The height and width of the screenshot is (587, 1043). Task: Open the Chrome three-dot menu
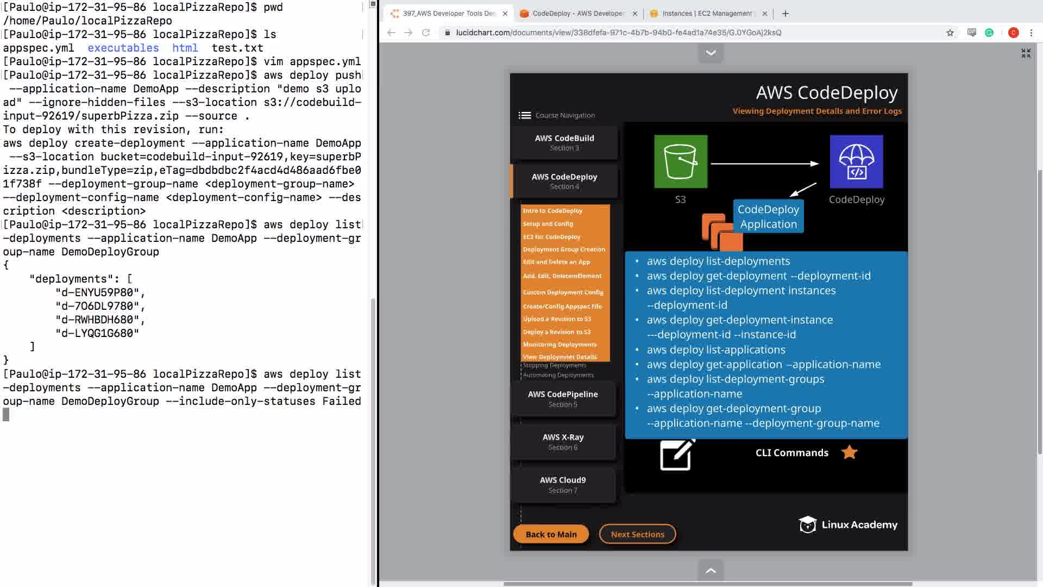coord(1031,33)
